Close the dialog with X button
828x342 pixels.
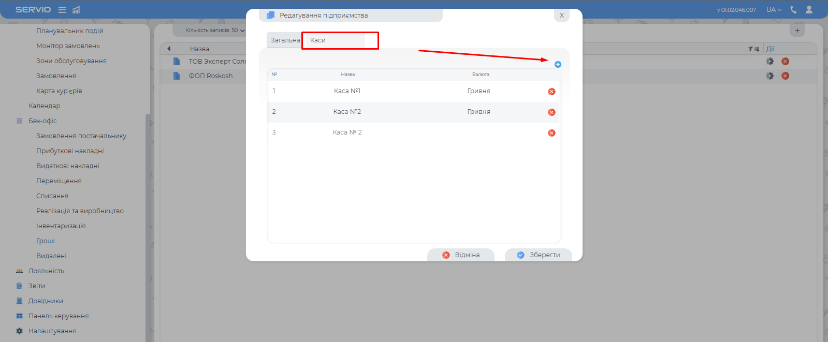[561, 16]
